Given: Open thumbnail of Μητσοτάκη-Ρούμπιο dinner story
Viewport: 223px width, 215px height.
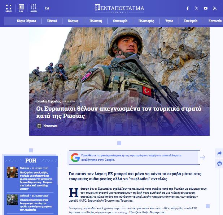Looking at the screenshot, I should pos(12,172).
